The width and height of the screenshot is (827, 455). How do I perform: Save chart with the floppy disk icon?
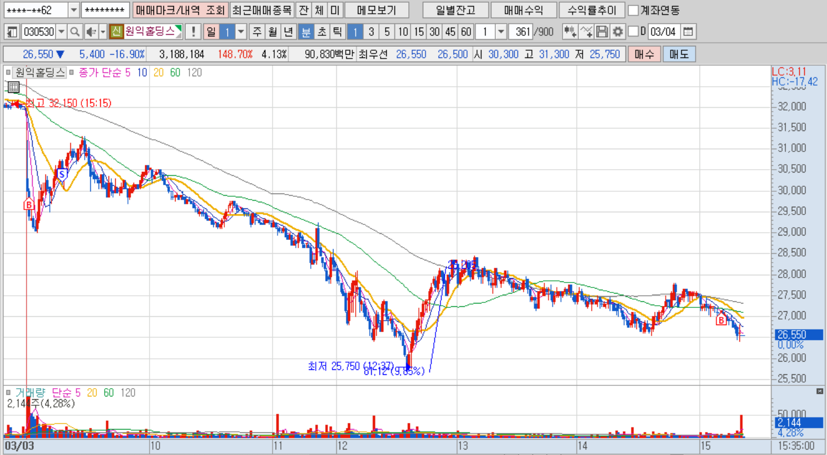pos(602,32)
